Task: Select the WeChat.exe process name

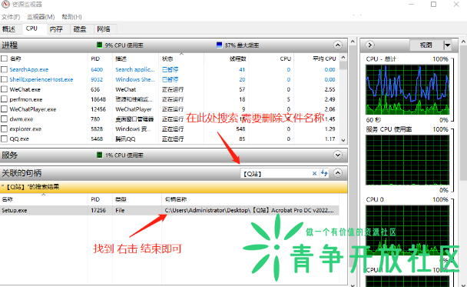Action: pos(25,89)
